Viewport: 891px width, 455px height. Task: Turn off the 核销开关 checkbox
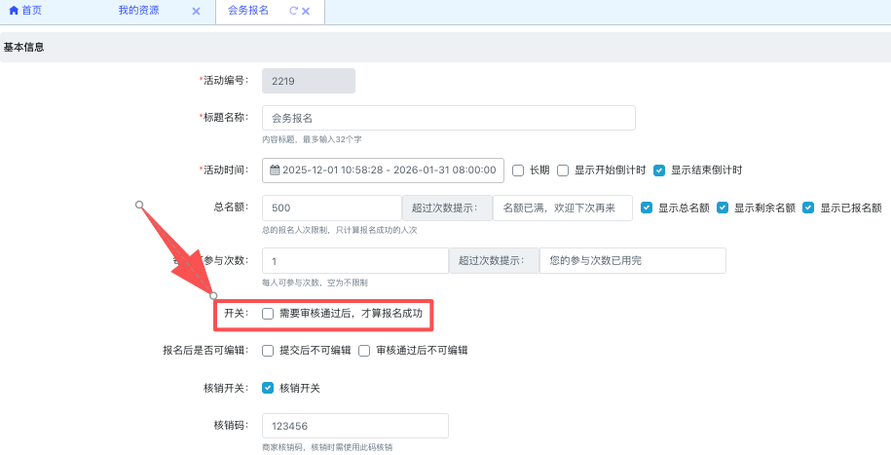(x=268, y=388)
